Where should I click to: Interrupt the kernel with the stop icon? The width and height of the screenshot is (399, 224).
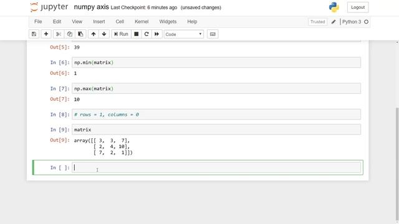[x=137, y=34]
